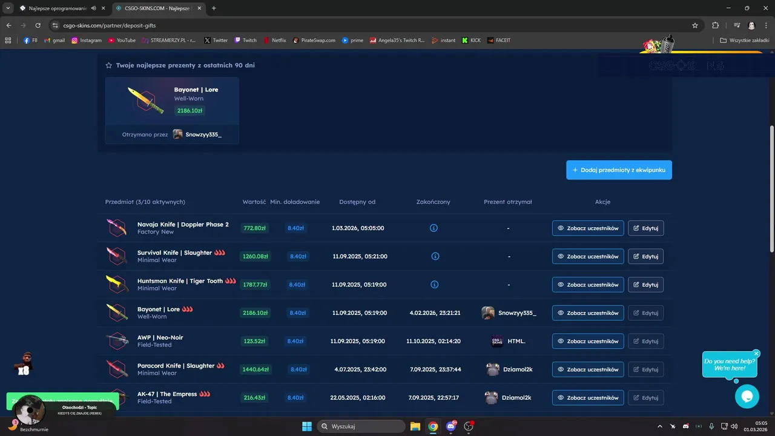Open Chrome extensions puzzle icon

[x=716, y=25]
